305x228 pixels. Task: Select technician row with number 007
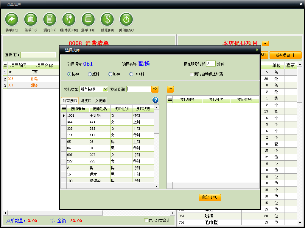point(107,155)
